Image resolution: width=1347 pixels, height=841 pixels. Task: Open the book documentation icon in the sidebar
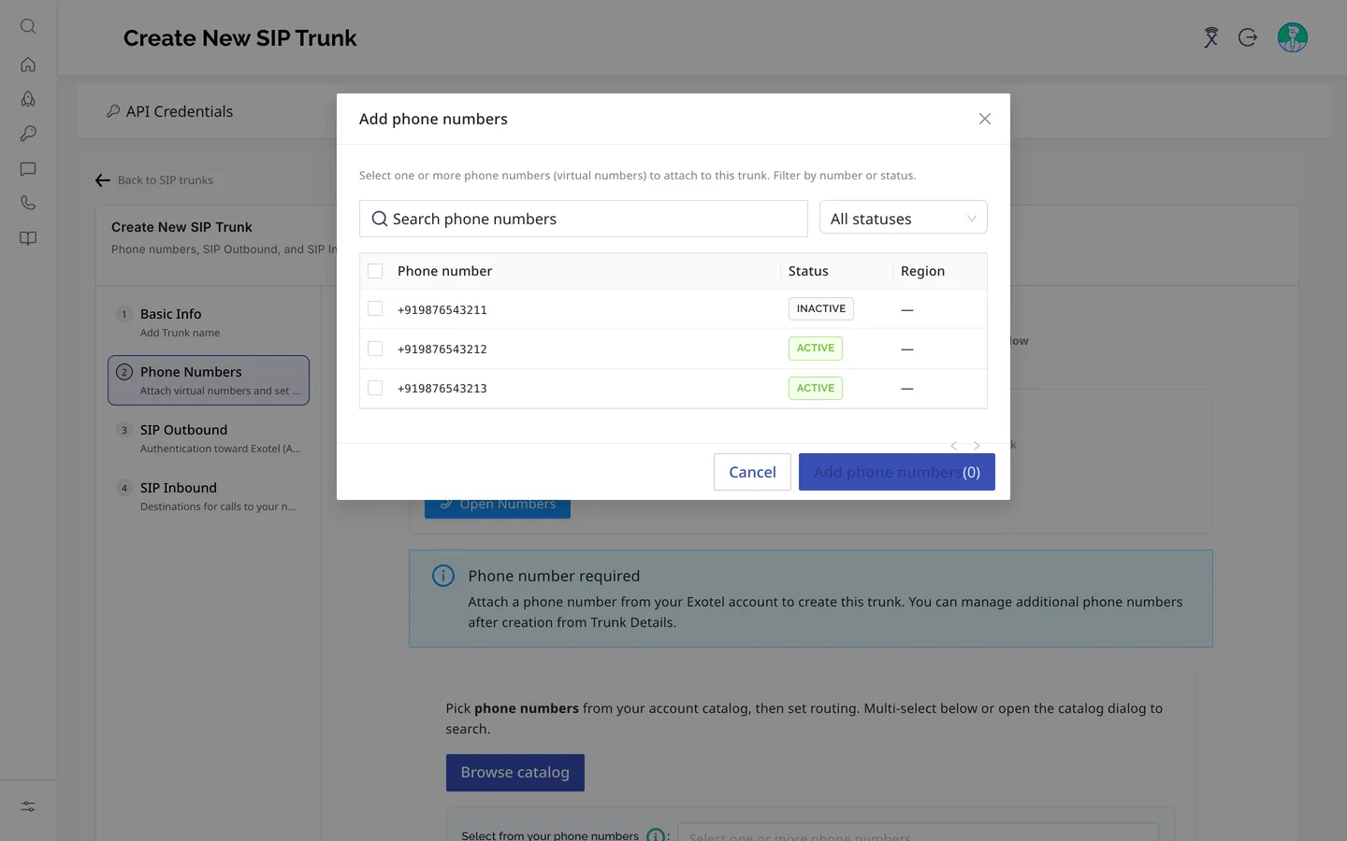[x=28, y=238]
